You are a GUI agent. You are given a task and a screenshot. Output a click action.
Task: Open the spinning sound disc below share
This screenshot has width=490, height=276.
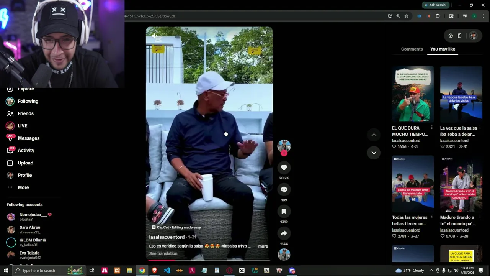tap(284, 254)
